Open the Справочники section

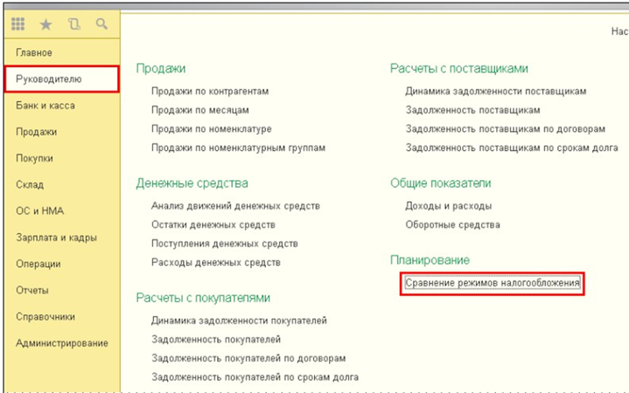click(x=45, y=317)
